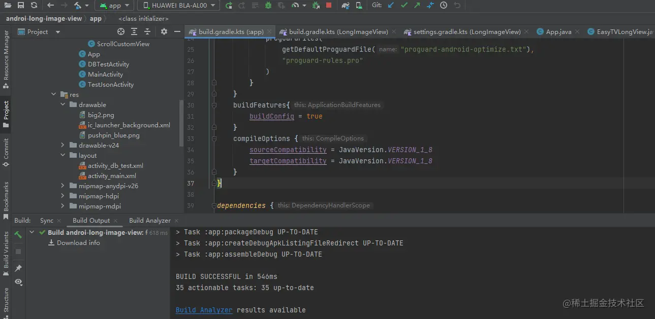Click the stop square in the Build panel
The image size is (655, 319).
[18, 251]
